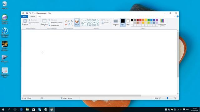Click the vertical scrollbar of the canvas

178,54
